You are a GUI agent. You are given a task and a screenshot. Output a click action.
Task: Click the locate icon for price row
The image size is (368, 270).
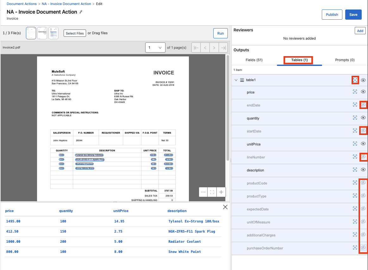point(355,92)
